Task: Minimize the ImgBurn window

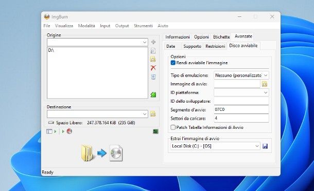Action: (x=239, y=17)
